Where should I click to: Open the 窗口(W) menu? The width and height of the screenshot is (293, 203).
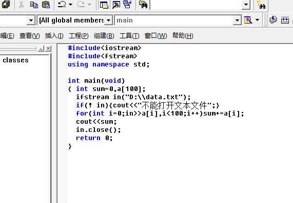click(155, 36)
